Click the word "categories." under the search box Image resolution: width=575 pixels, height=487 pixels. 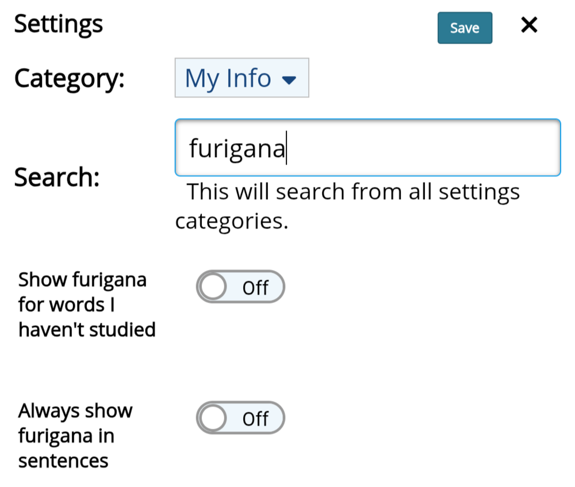pos(231,220)
